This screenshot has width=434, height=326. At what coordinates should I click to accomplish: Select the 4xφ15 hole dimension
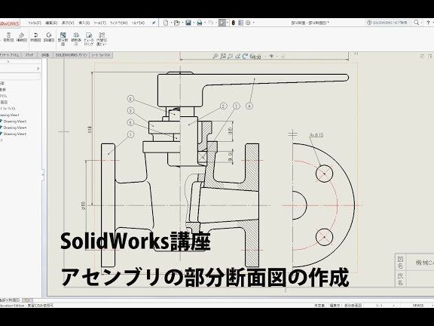pyautogui.click(x=316, y=135)
